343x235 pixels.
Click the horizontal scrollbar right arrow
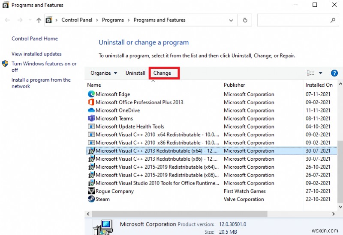point(334,214)
